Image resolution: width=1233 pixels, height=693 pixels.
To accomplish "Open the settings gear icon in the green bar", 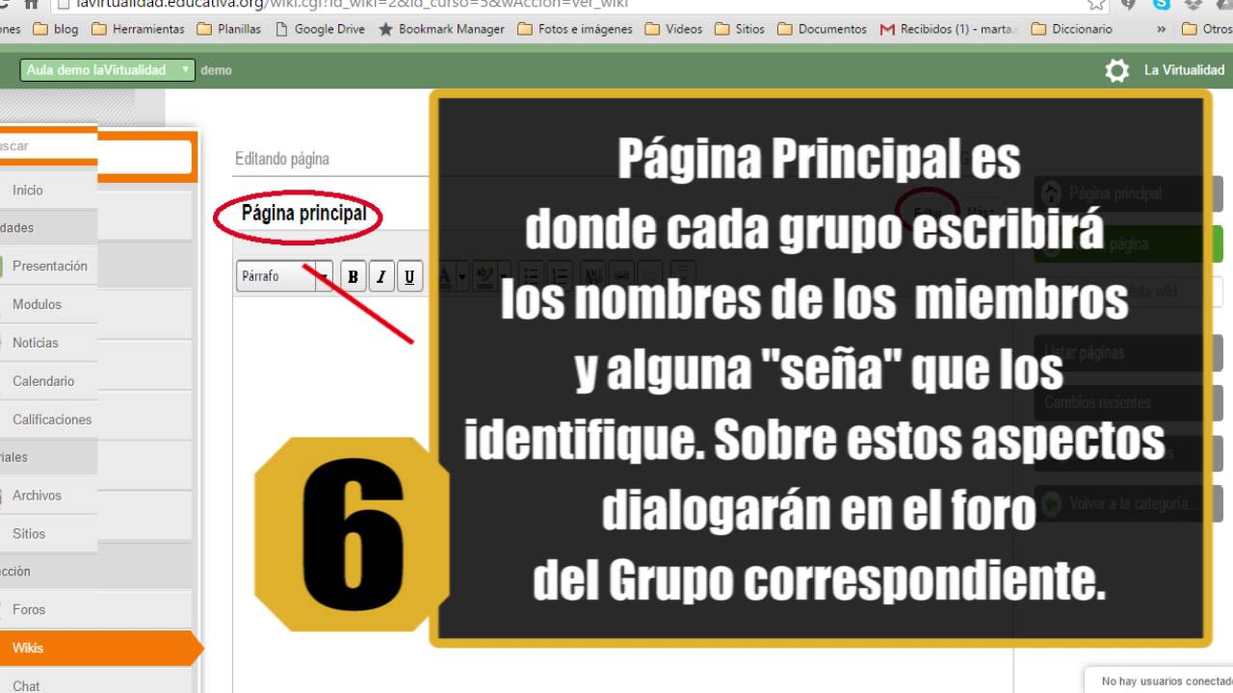I will pyautogui.click(x=1116, y=70).
